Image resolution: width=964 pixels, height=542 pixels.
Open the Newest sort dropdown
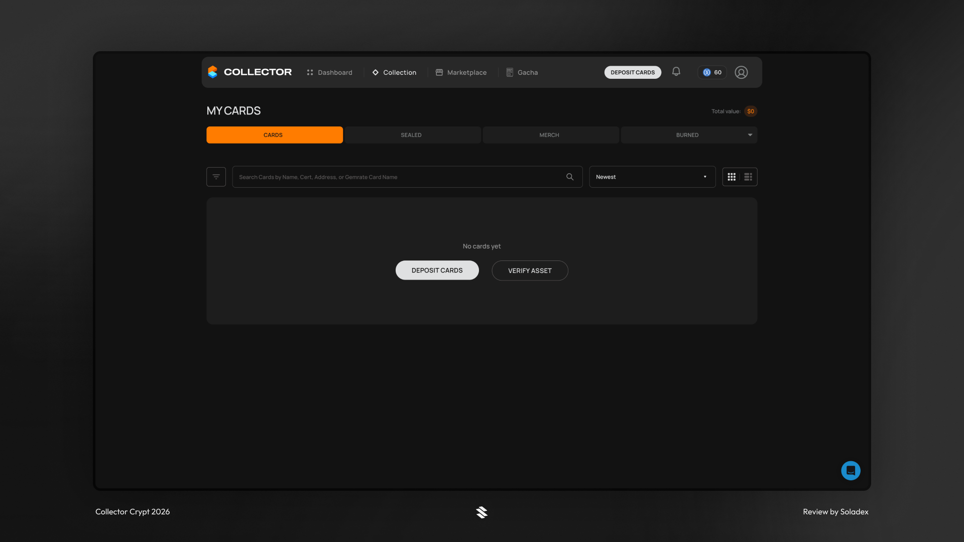coord(652,177)
